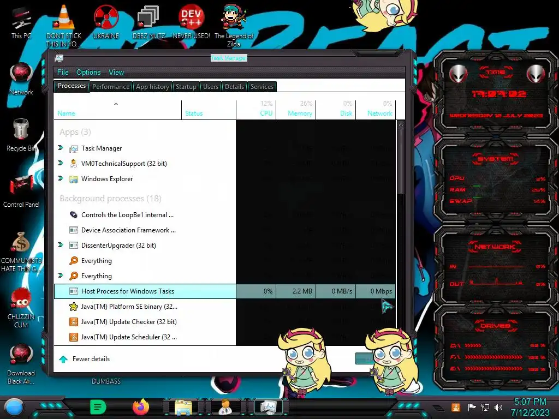Sort processes by Memory column
This screenshot has width=559, height=419.
[x=296, y=110]
